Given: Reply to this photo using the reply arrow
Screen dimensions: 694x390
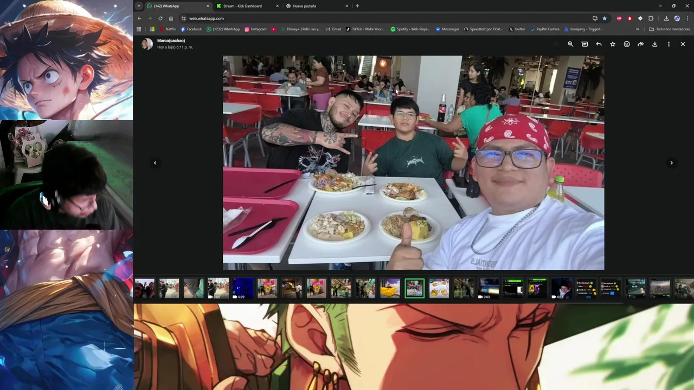Looking at the screenshot, I should coord(599,44).
